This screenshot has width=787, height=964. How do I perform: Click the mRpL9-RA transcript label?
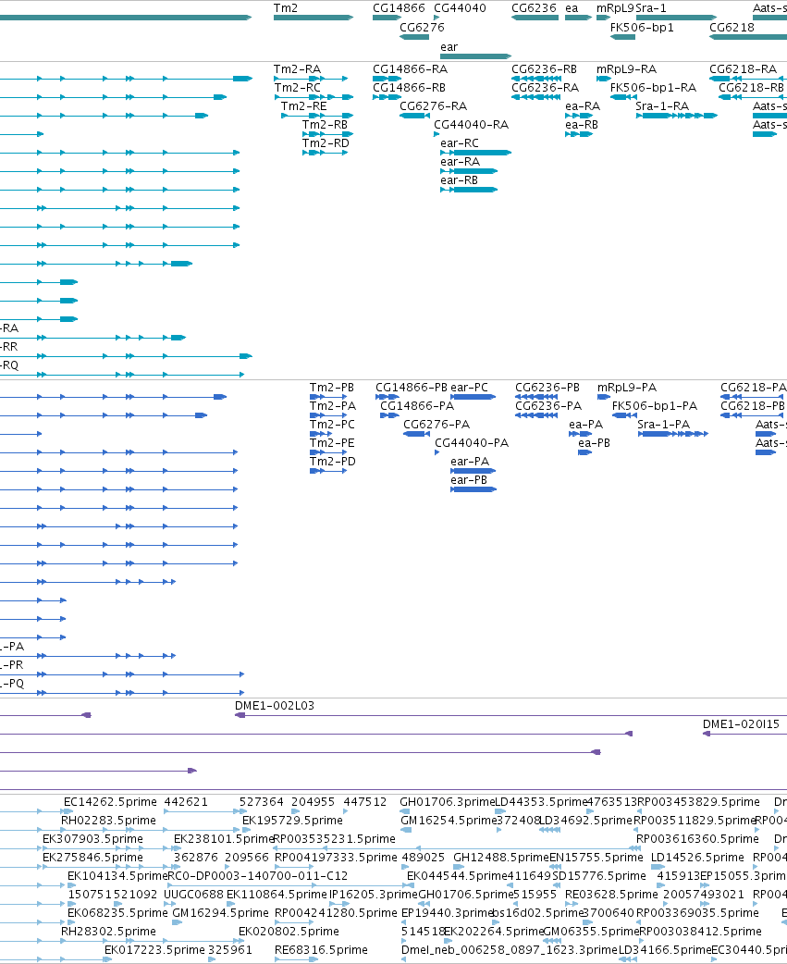(x=627, y=68)
